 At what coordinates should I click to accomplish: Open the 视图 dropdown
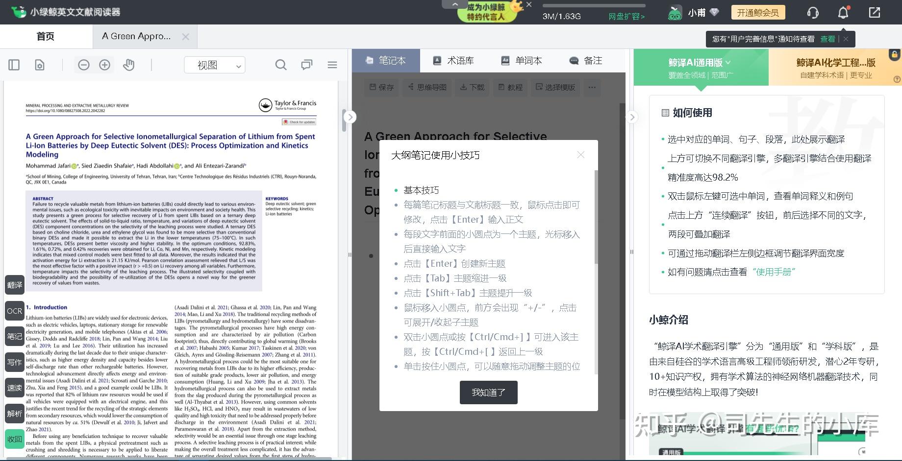coord(215,65)
